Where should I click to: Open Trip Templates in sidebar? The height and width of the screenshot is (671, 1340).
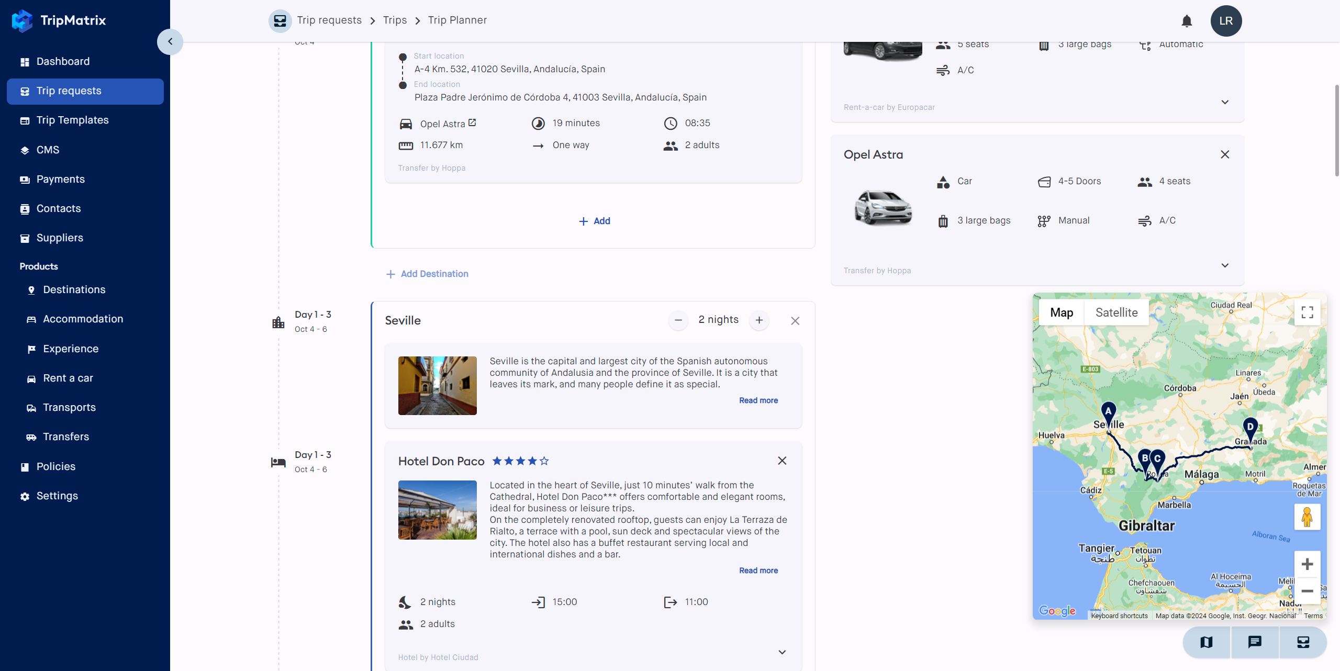72,120
